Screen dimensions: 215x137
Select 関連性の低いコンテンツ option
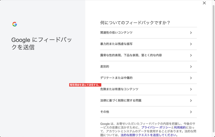[149, 33]
